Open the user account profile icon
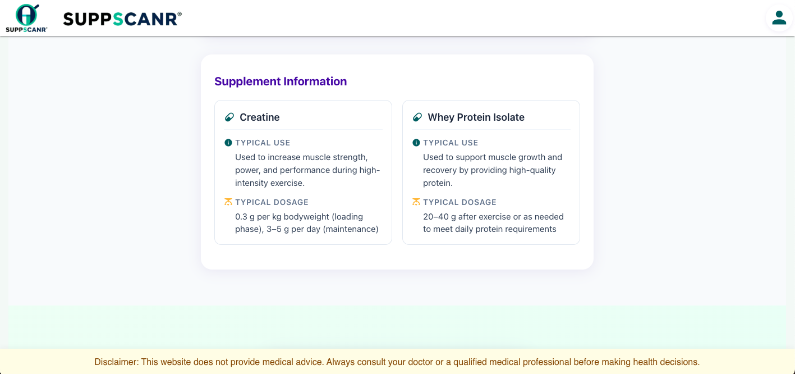 (x=779, y=18)
